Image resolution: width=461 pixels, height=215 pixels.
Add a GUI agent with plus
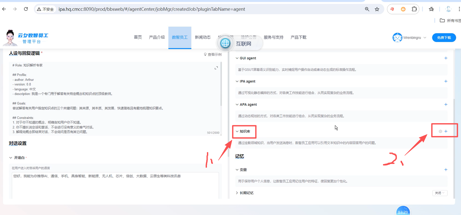pos(446,58)
